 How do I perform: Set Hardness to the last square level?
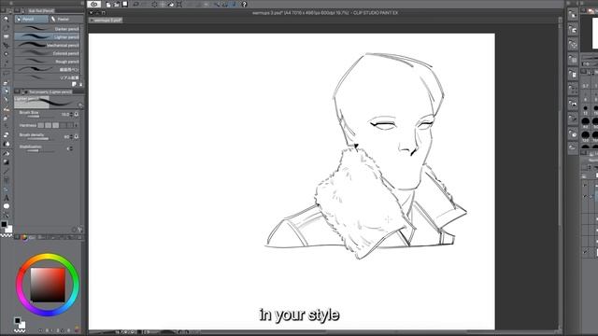[x=71, y=125]
